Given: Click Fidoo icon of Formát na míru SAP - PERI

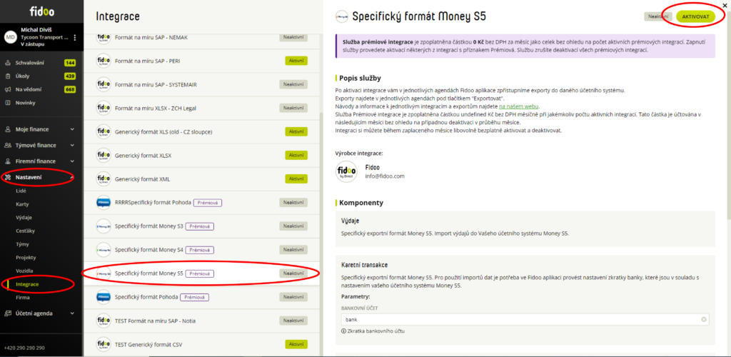Looking at the screenshot, I should pyautogui.click(x=104, y=61).
